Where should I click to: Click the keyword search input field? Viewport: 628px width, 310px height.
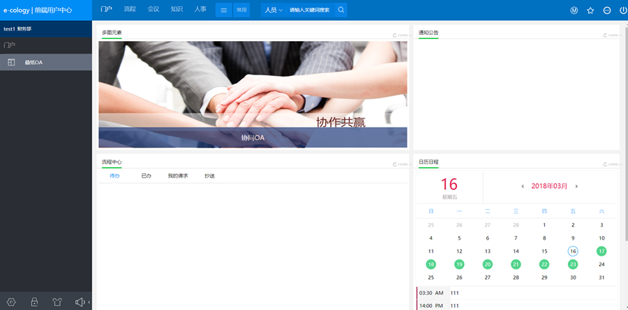click(x=310, y=10)
